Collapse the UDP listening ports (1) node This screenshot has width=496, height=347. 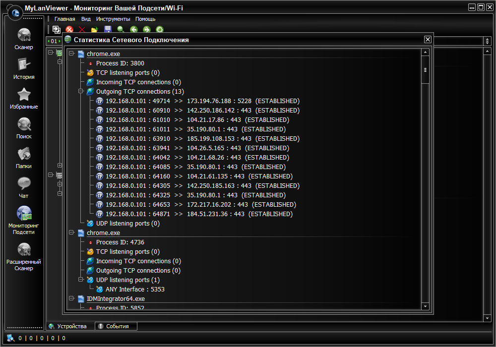pyautogui.click(x=81, y=280)
